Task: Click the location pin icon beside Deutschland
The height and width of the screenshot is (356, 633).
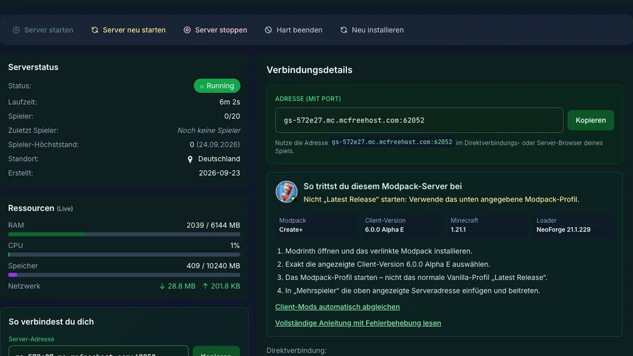Action: coord(190,159)
